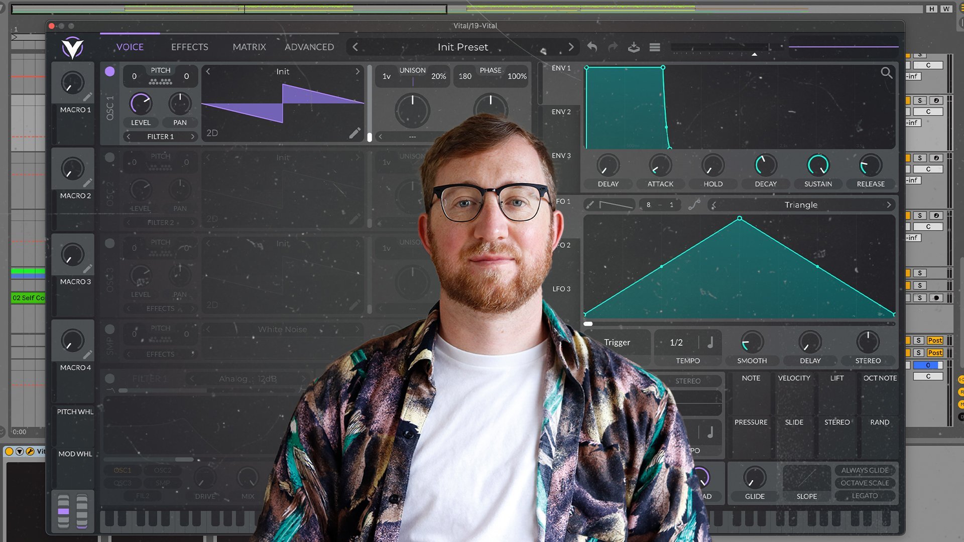Image resolution: width=964 pixels, height=542 pixels.
Task: Enable the Filter 1 power button
Action: click(x=109, y=379)
